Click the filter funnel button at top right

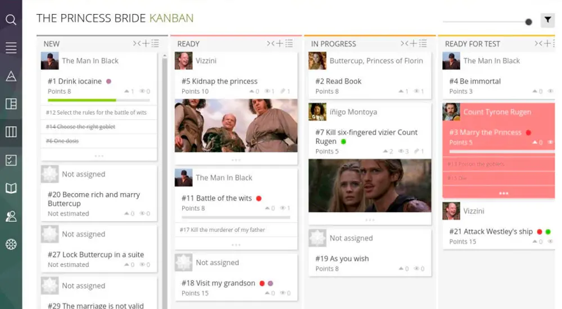547,21
